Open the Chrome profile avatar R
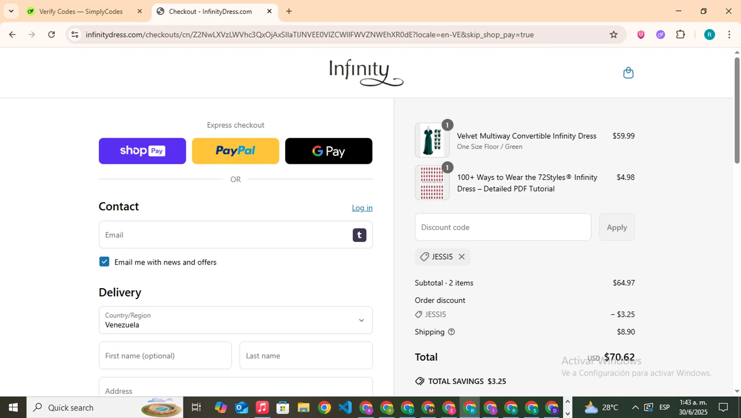741x418 pixels. [x=709, y=35]
